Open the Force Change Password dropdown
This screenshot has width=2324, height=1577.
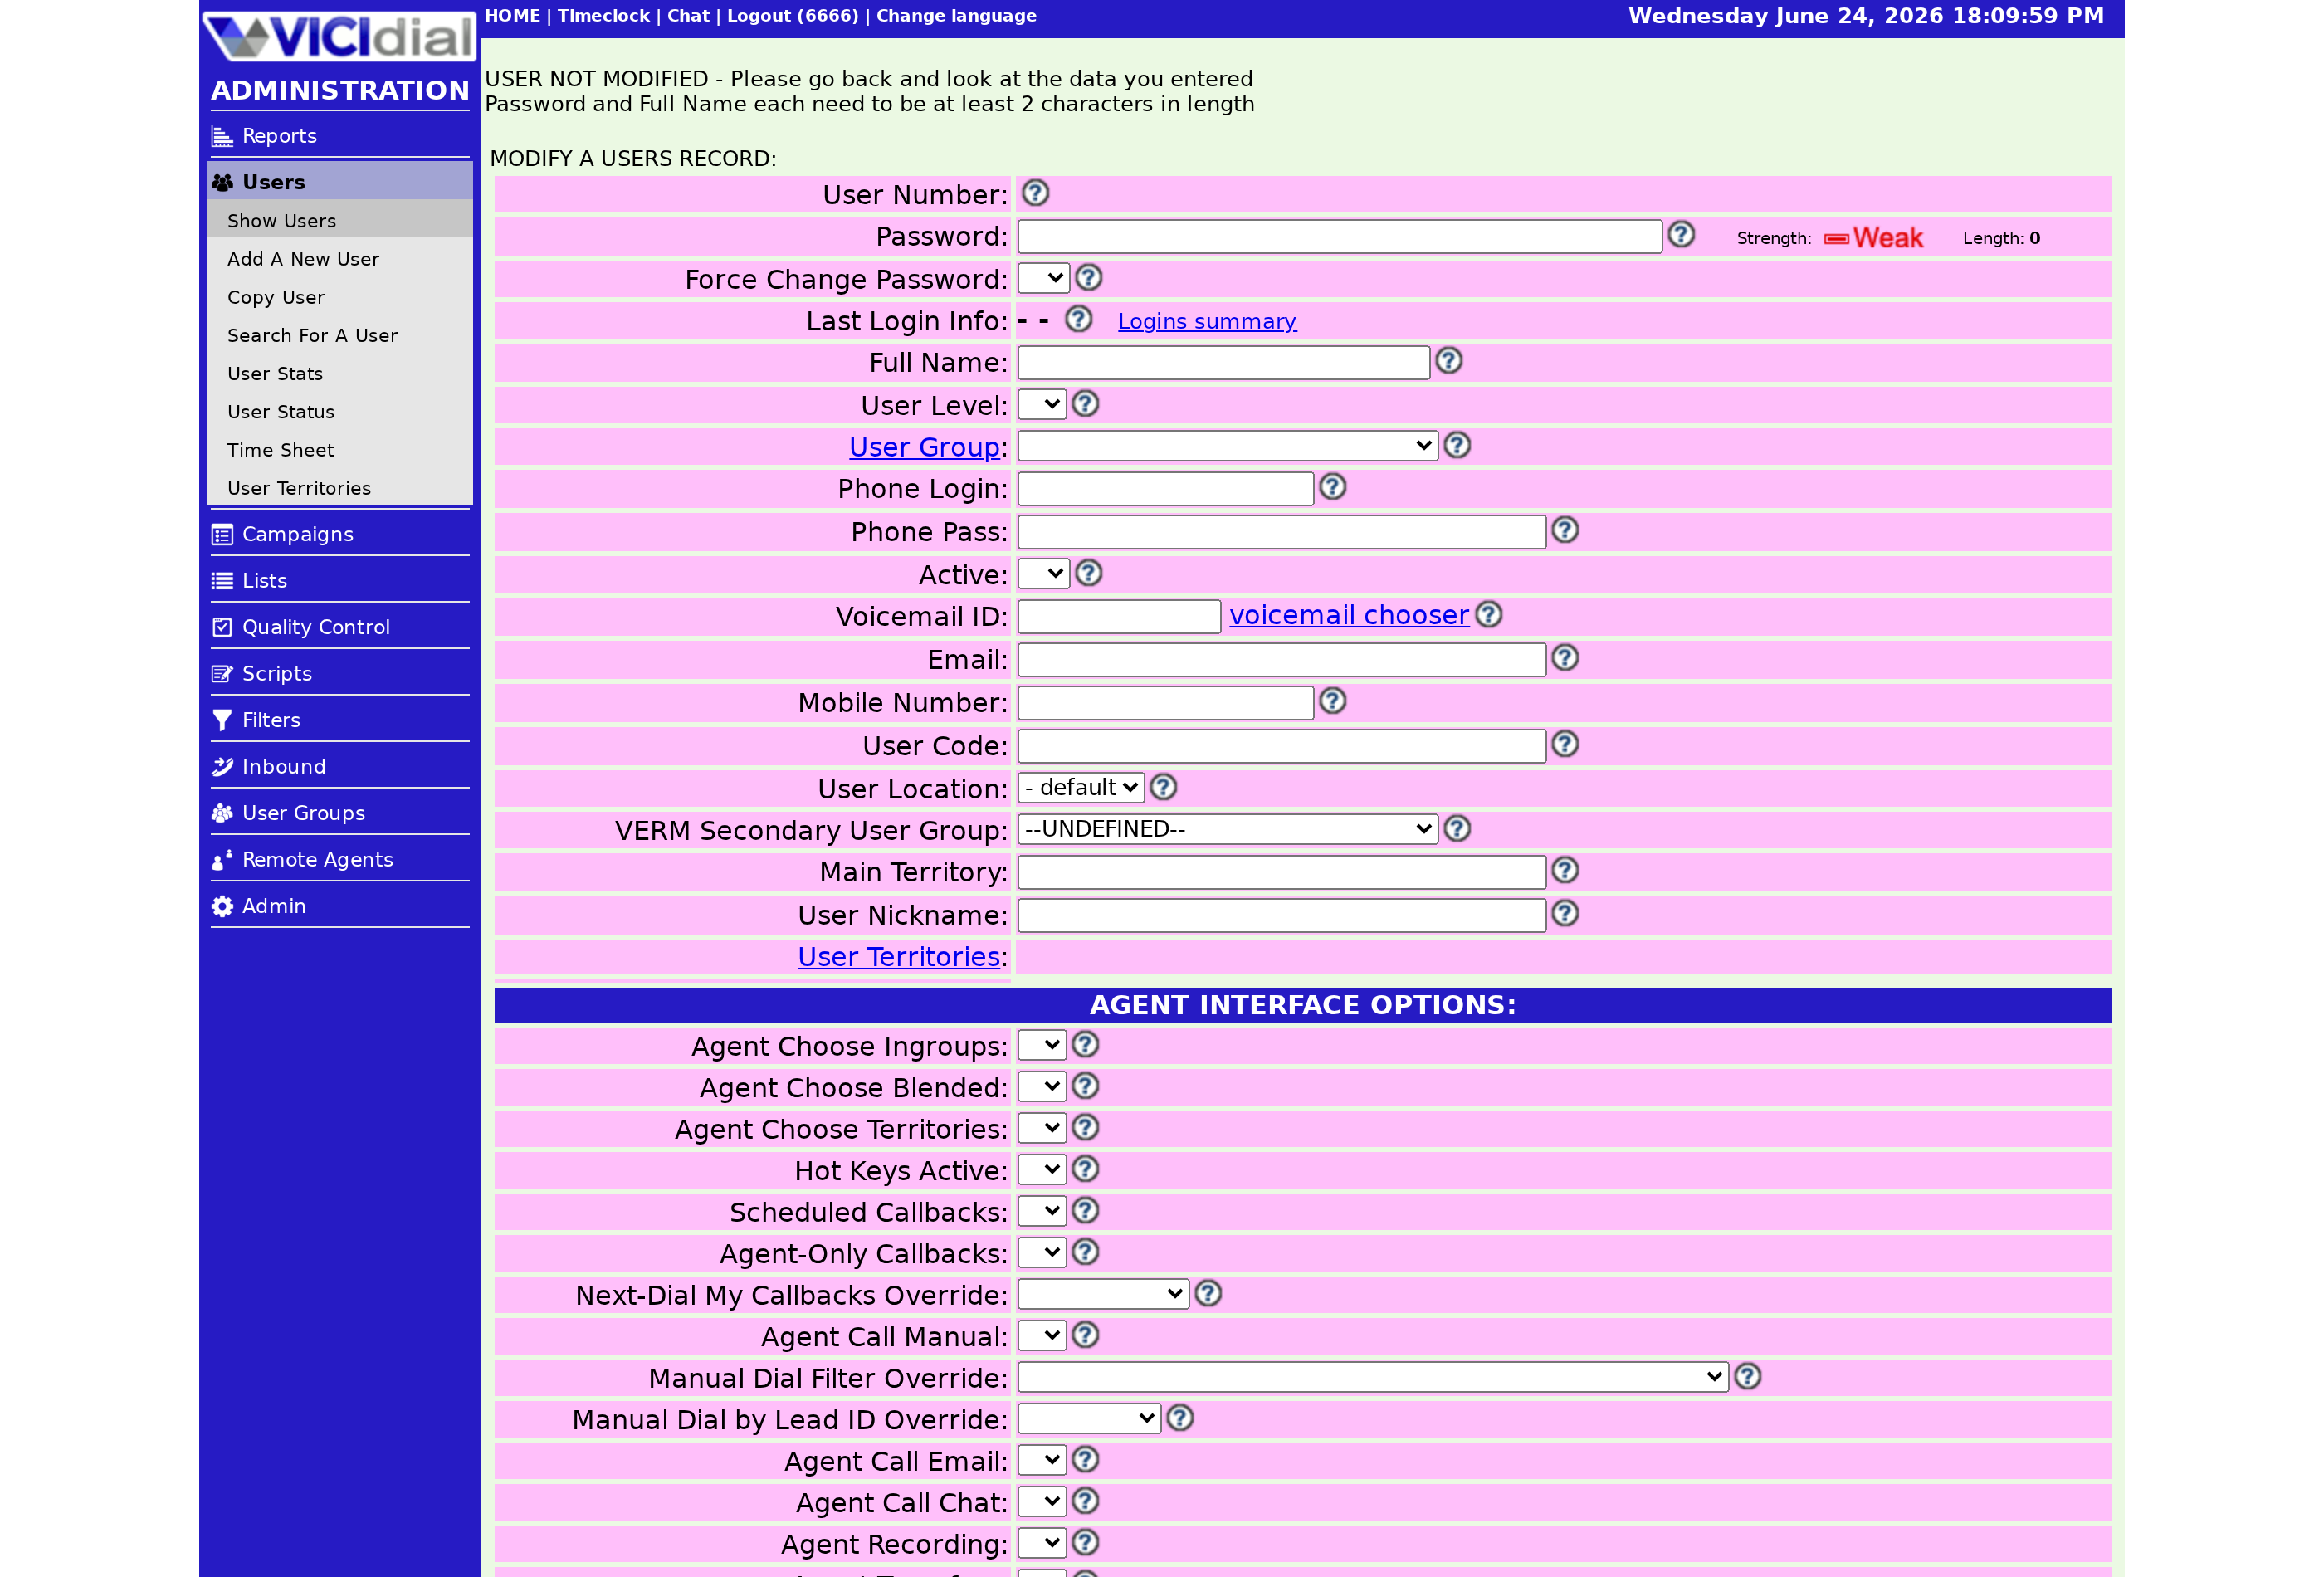[1043, 278]
